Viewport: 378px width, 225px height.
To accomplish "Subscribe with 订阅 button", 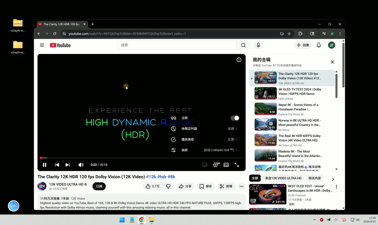I will [99, 186].
